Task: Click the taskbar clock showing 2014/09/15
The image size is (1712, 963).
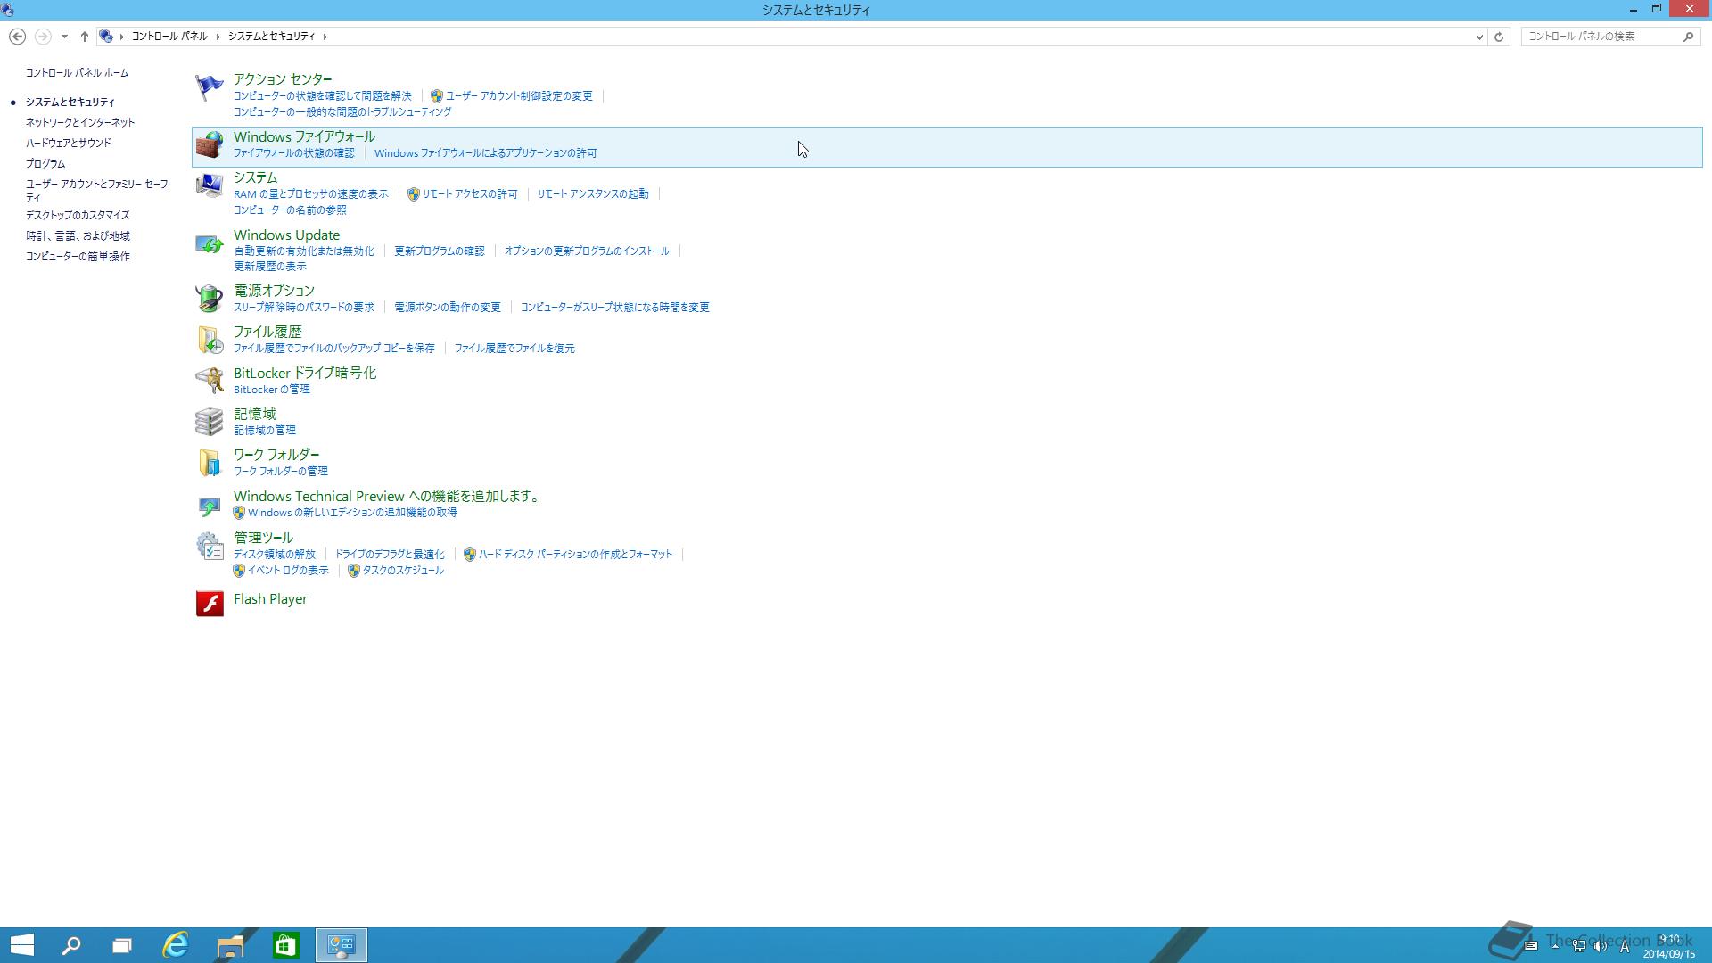Action: click(x=1669, y=946)
